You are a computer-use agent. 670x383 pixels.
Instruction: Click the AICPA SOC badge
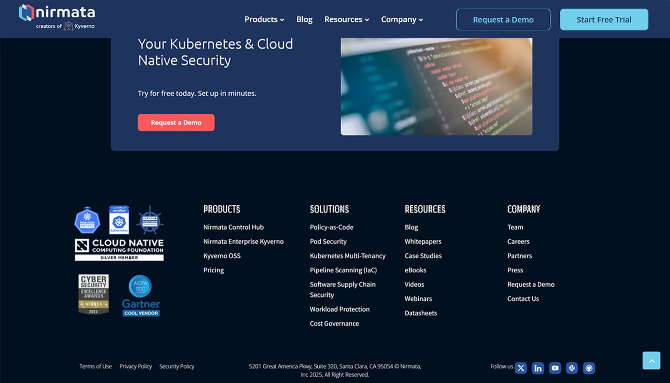coord(140,286)
